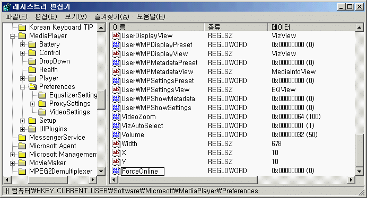Click the UserWMPDisplayView string icon
The width and height of the screenshot is (367, 198).
(116, 54)
